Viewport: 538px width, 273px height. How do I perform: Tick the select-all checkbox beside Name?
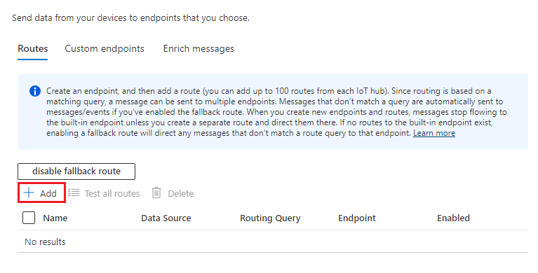pos(29,218)
